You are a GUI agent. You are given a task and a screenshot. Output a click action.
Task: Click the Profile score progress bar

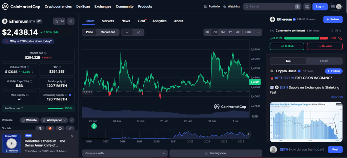pos(55,108)
